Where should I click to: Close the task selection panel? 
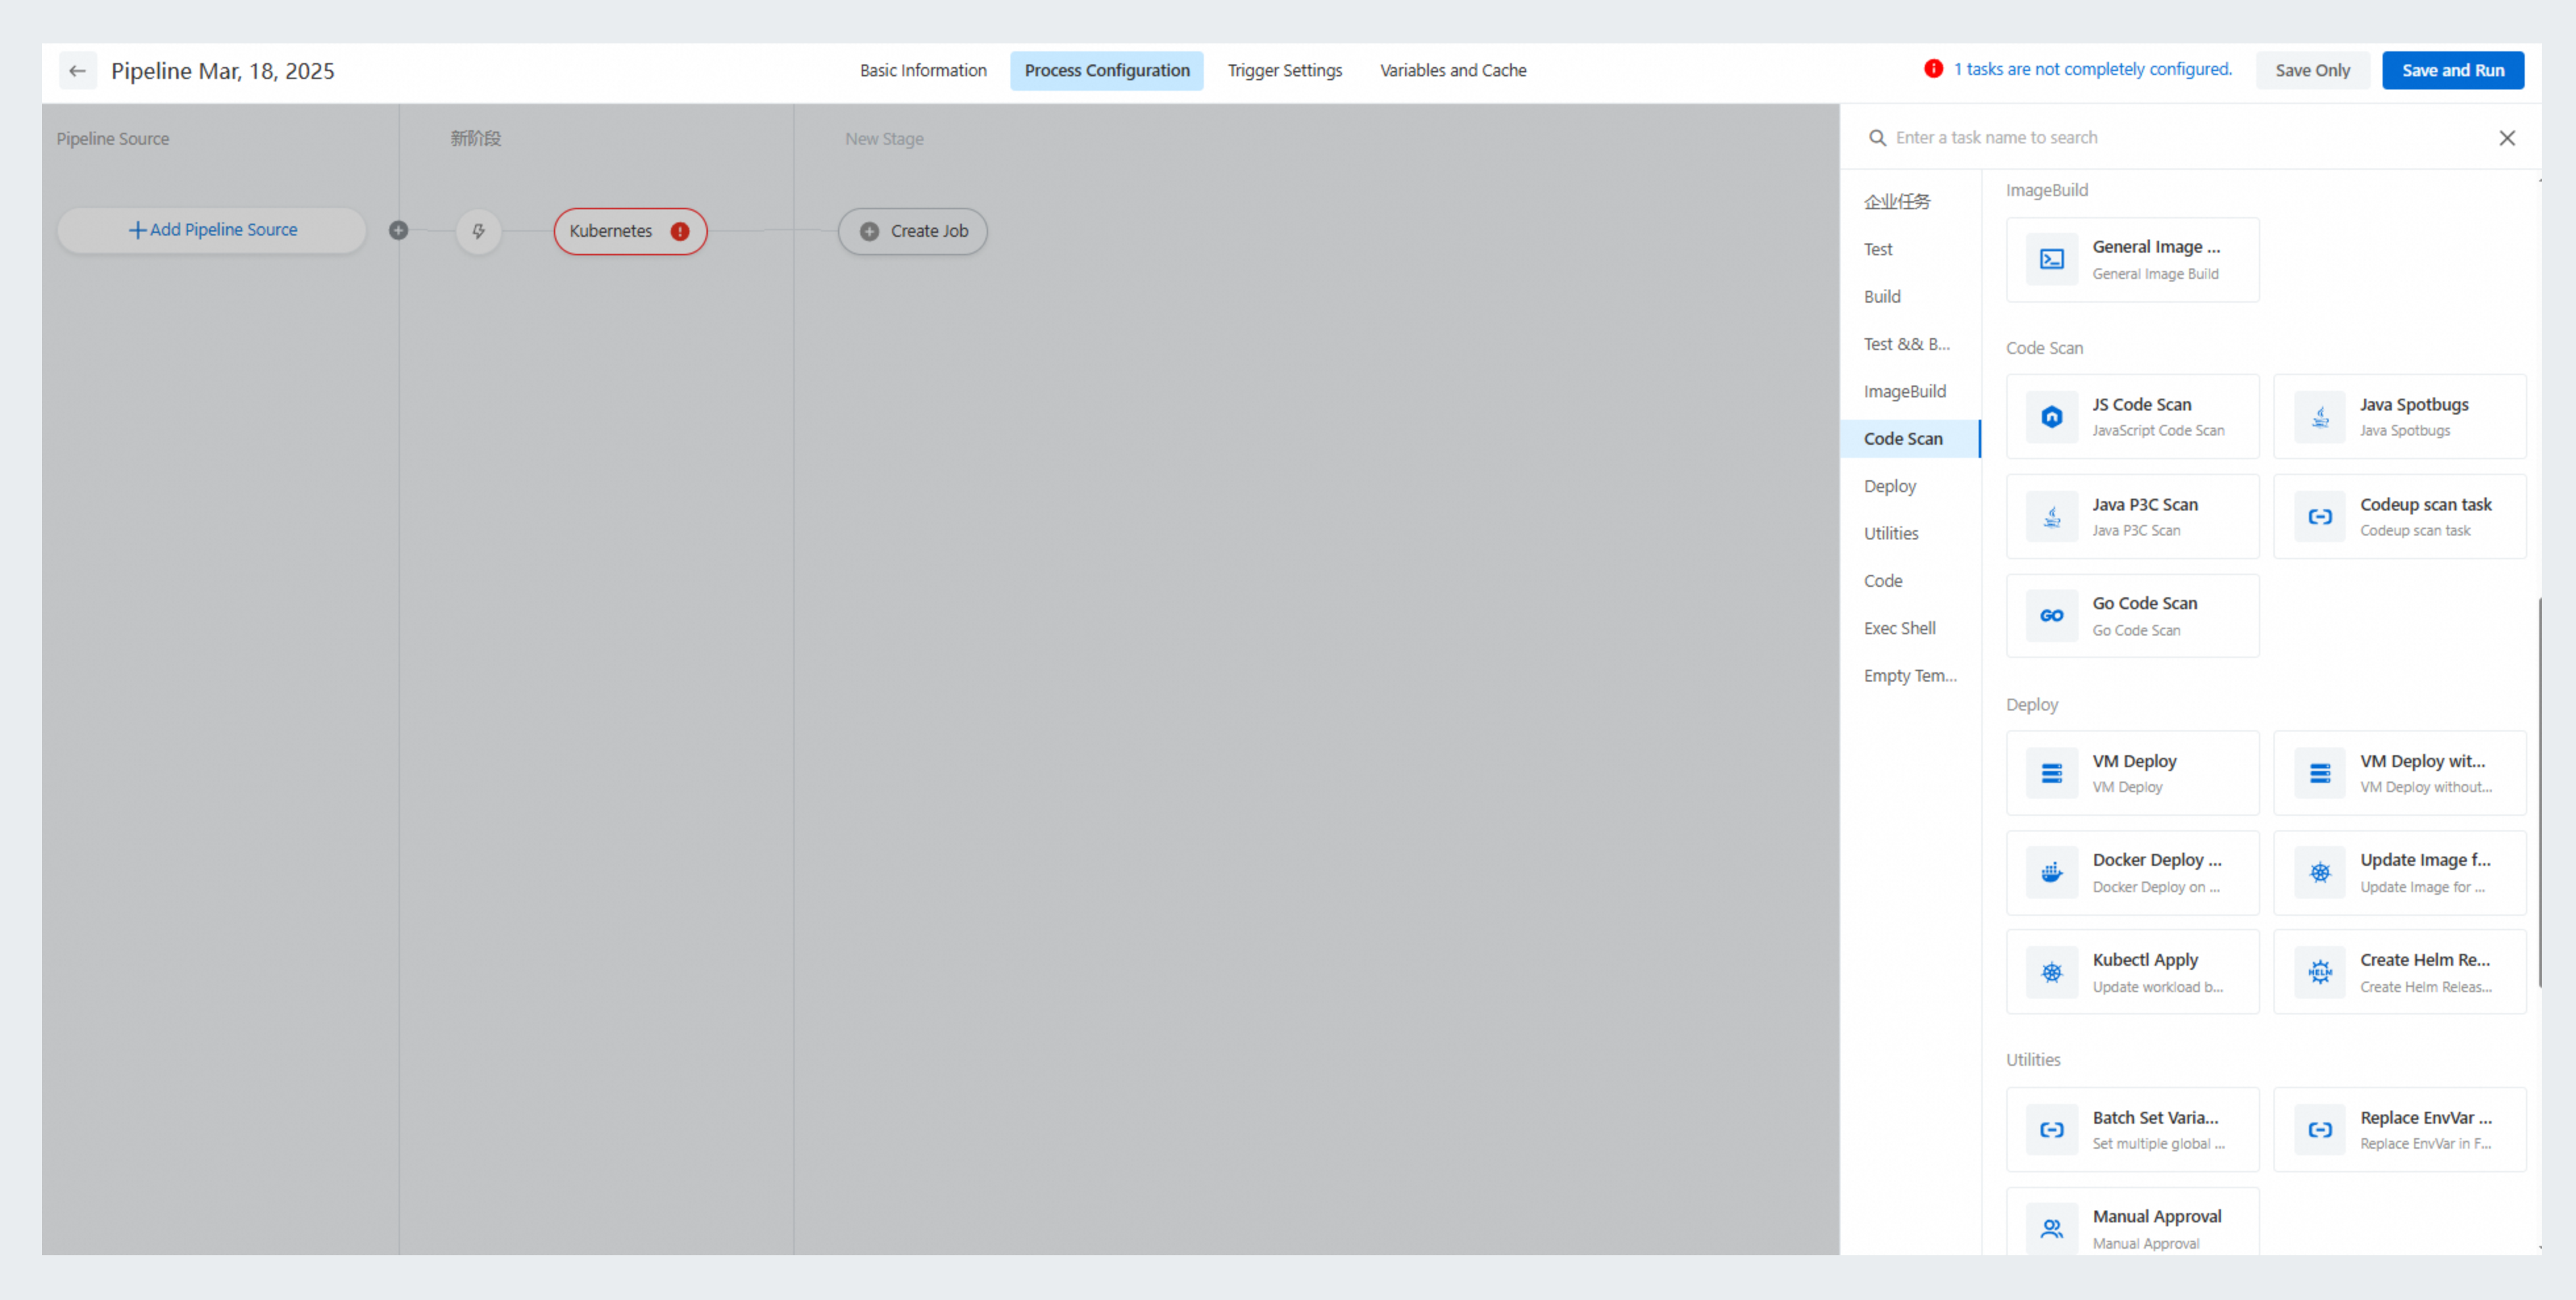[2507, 137]
